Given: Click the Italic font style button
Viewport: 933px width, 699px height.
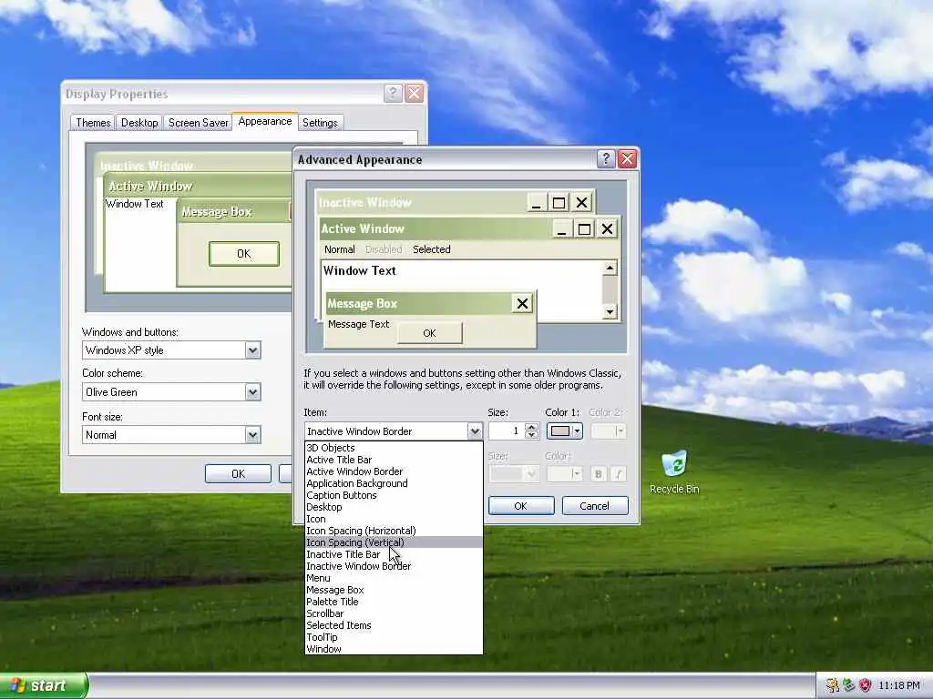Looking at the screenshot, I should tap(619, 473).
